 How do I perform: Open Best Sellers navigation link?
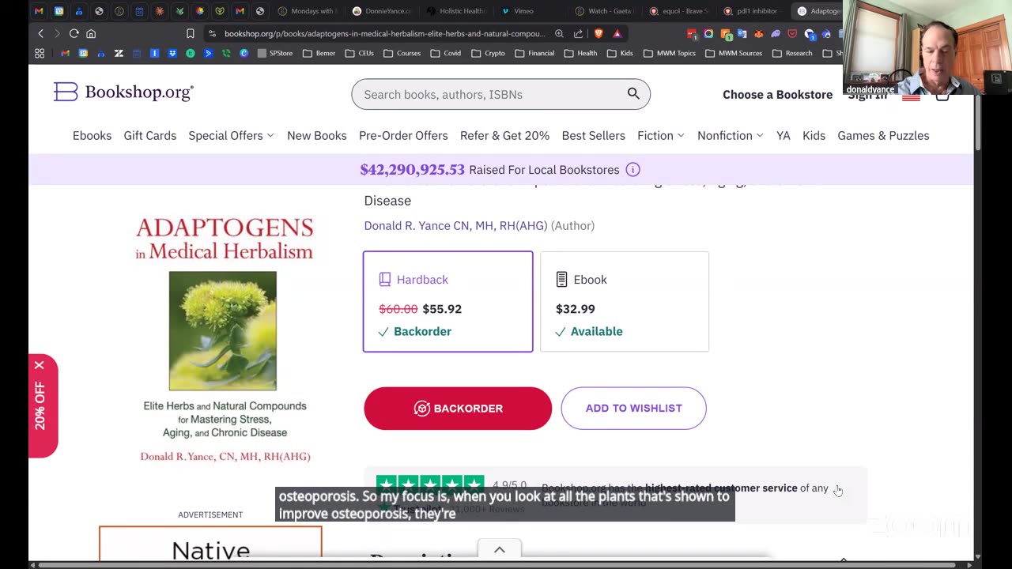tap(593, 135)
